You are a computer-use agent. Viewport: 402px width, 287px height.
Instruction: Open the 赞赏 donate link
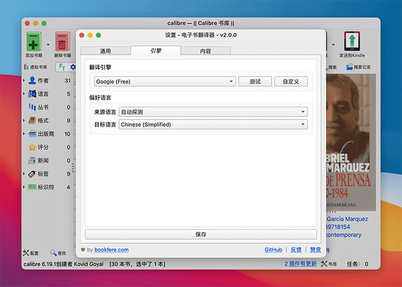[315, 249]
